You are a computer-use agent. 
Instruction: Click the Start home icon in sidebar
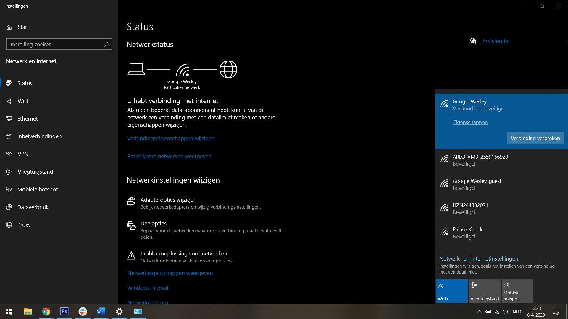point(9,27)
